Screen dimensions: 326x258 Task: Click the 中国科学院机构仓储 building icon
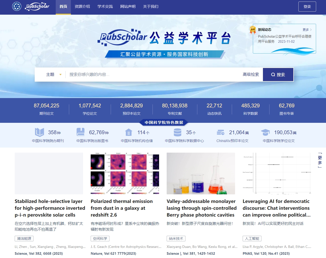tap(129, 132)
